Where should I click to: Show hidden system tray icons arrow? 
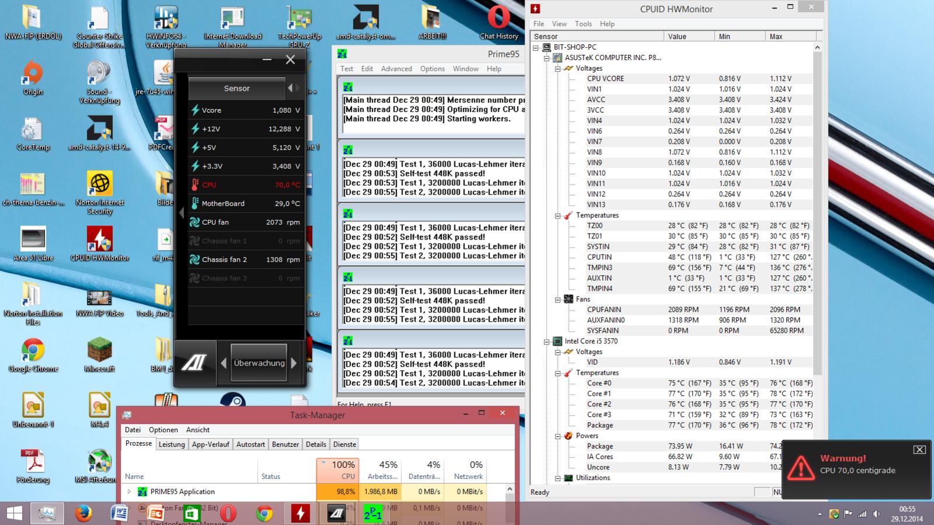(x=819, y=514)
